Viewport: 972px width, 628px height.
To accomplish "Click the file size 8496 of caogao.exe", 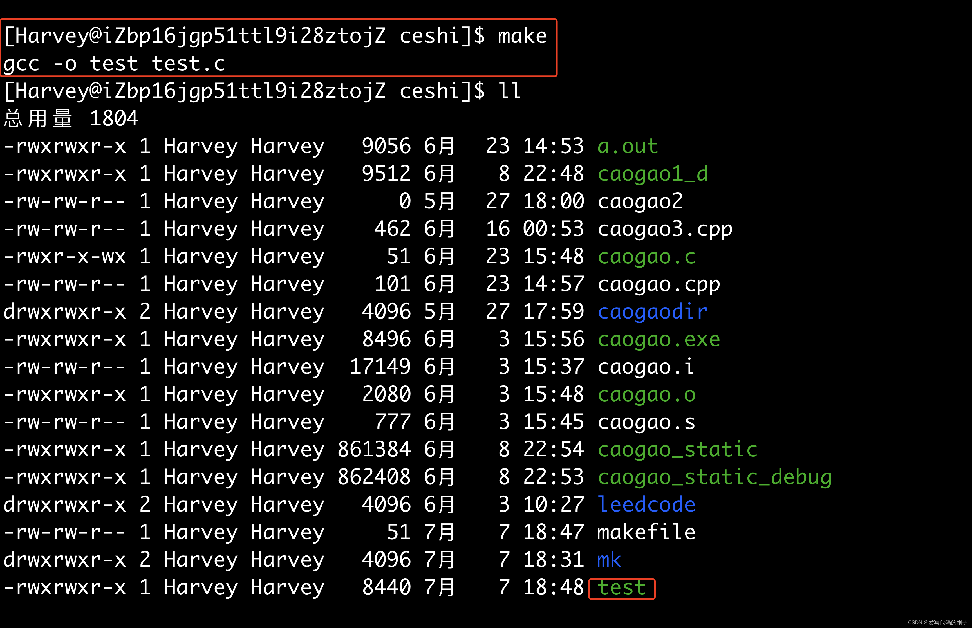I will [386, 339].
